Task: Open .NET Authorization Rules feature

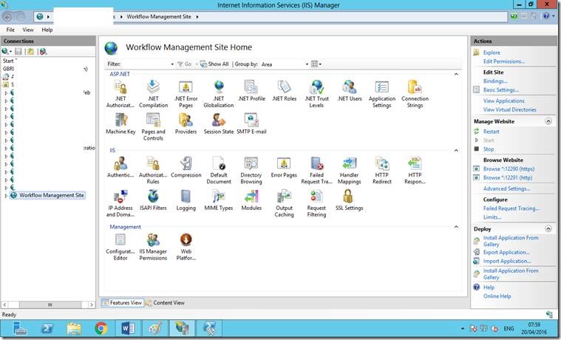Action: click(x=120, y=94)
